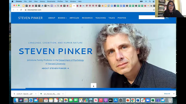Screen dimensions: 186x104
Task: Open the RESEARCH page
Action: click(x=87, y=18)
